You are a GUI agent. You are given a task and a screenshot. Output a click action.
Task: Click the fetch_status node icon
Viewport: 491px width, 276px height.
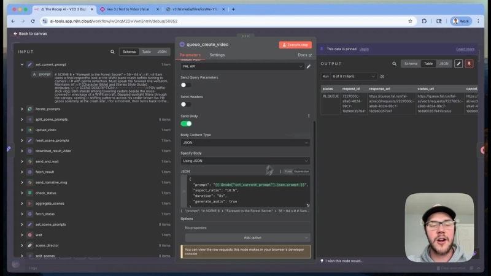[29, 214]
